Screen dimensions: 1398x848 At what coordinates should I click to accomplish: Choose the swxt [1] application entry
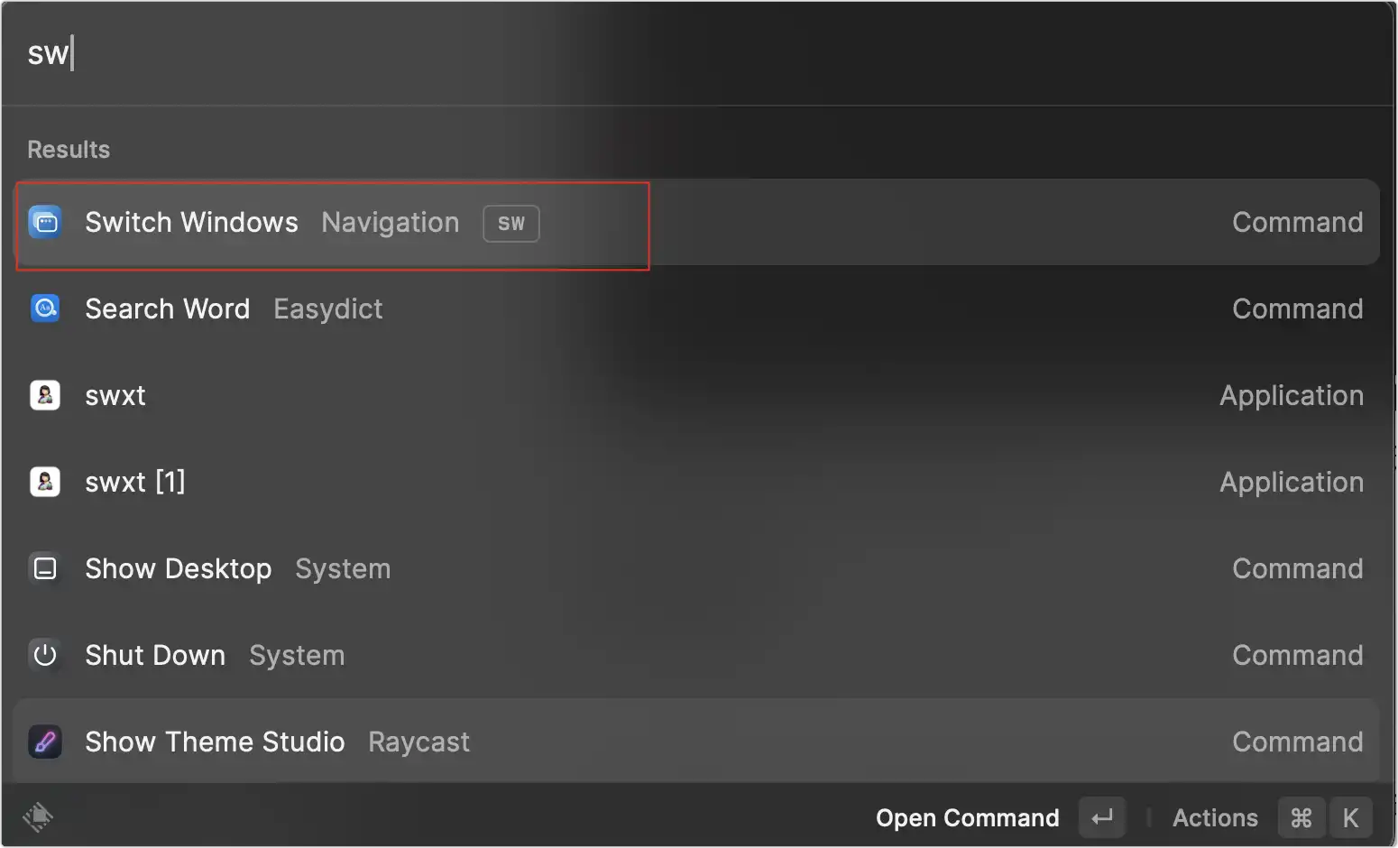[x=697, y=482]
